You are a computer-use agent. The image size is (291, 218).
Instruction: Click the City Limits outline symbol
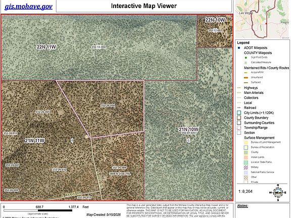click(x=239, y=113)
